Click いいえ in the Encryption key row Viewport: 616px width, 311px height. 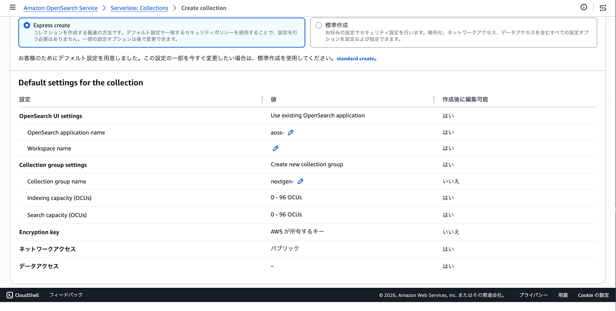point(451,232)
